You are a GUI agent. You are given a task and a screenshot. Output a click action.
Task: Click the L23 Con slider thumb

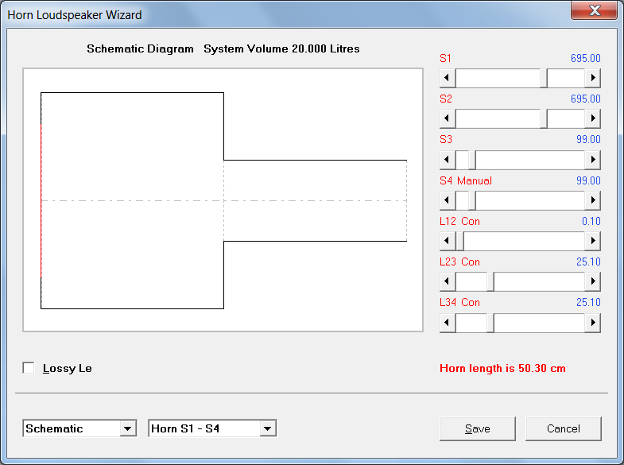point(490,281)
